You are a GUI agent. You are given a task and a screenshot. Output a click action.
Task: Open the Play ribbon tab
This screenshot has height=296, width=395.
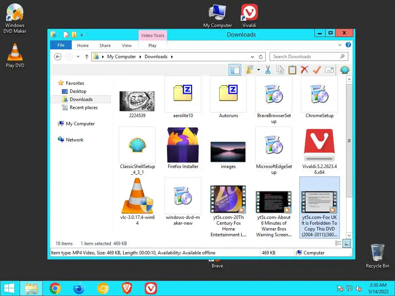click(152, 45)
